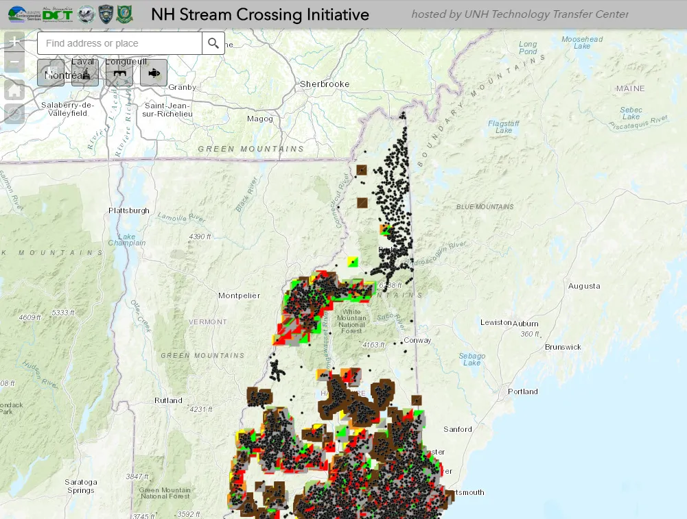Select the small brown square west of Sanford
The image size is (687, 519).
coord(416,400)
